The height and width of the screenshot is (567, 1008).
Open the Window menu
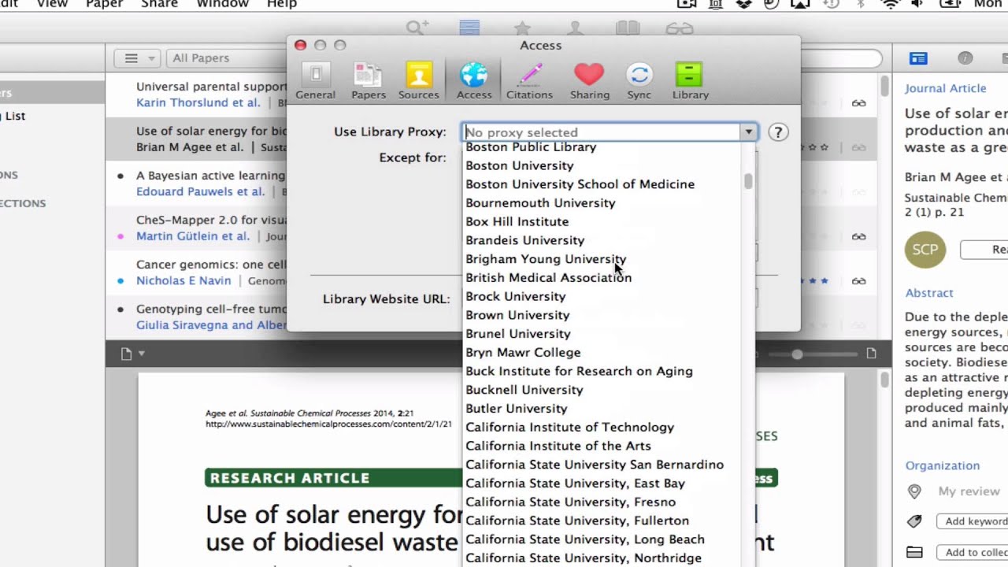point(223,5)
